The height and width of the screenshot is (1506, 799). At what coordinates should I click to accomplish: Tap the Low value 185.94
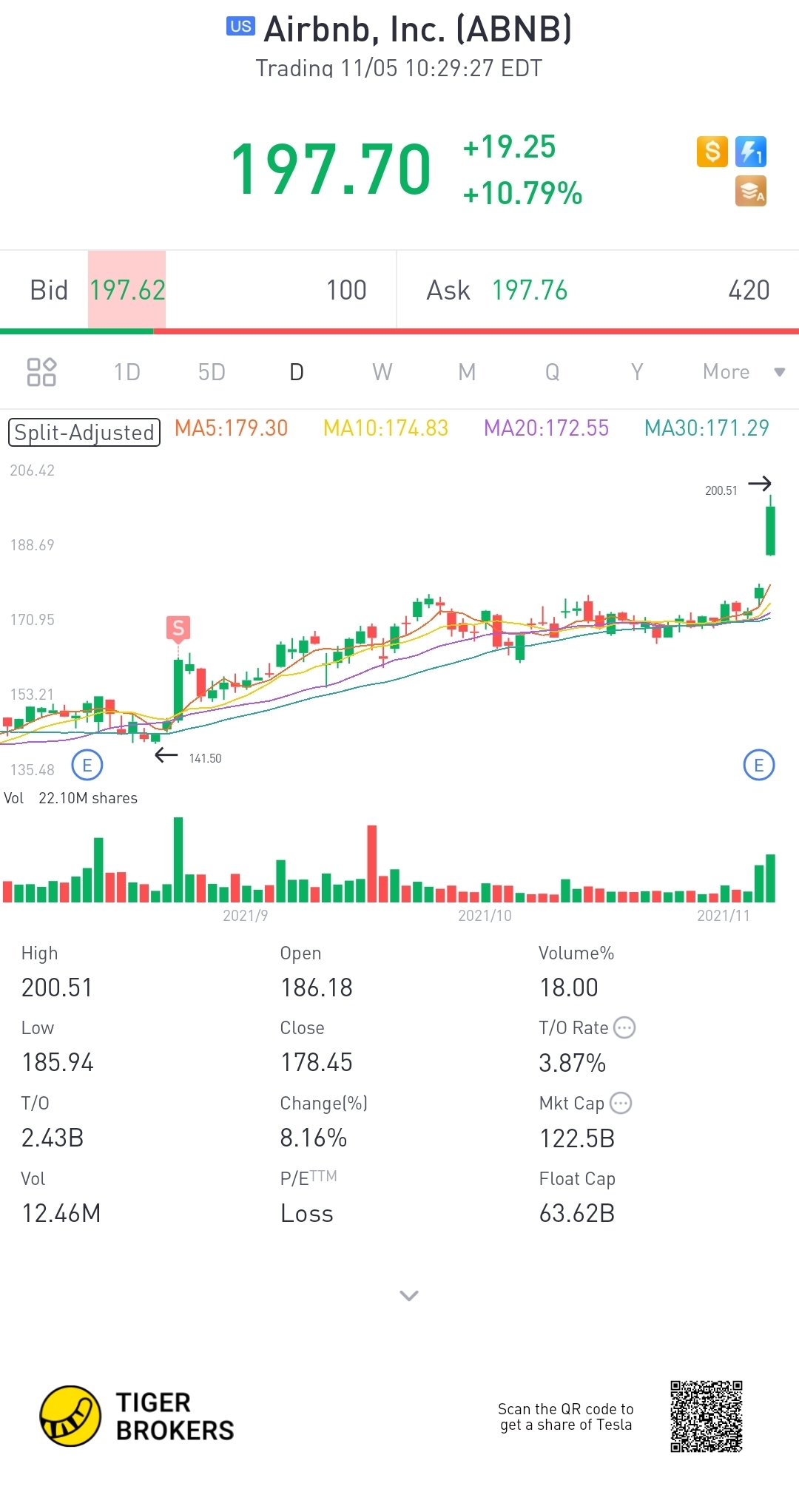point(58,1063)
